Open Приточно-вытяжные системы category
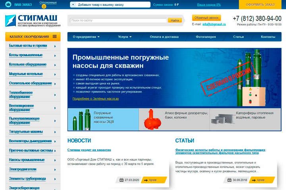Viewport: 286px width, 190px height. (31, 150)
